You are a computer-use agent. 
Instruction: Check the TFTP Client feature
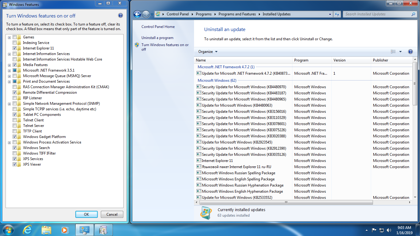coord(15,131)
